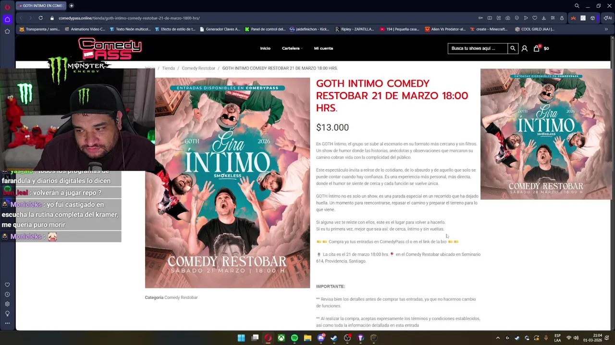
Task: Open the Gira Íntimo 28 marzo poster thumbnail
Action: click(x=546, y=134)
